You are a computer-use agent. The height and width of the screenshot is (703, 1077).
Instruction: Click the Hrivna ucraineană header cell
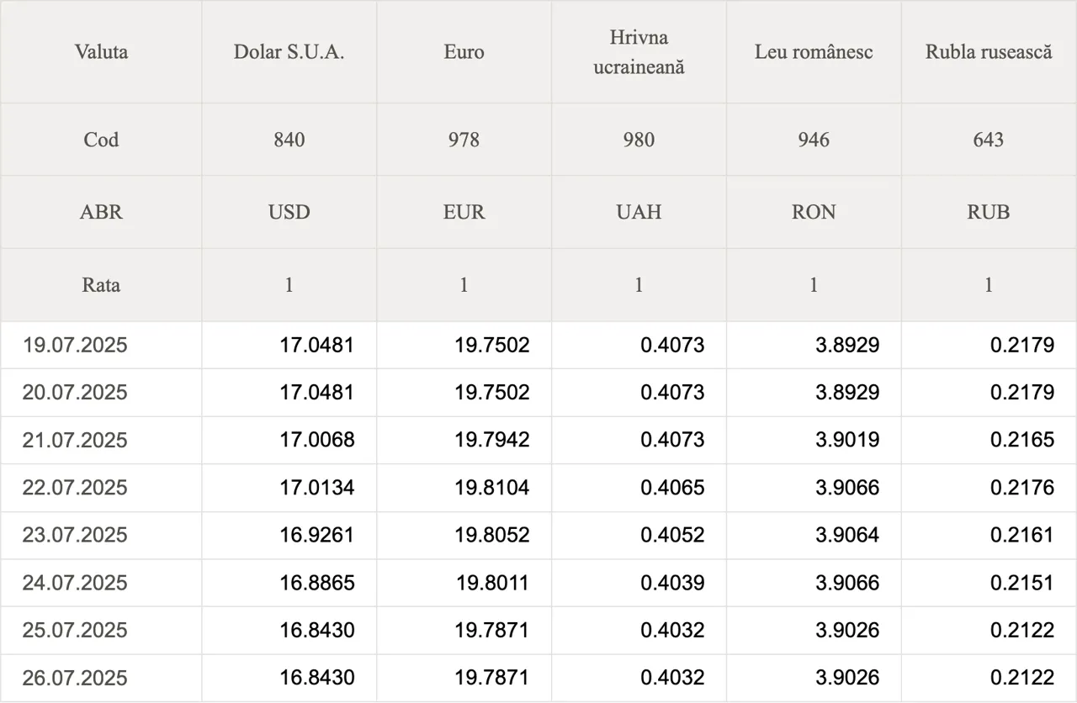639,52
